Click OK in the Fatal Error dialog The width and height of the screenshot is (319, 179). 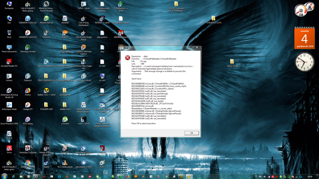click(191, 133)
